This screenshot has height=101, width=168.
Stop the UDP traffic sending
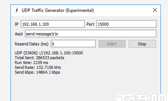[x=142, y=44]
